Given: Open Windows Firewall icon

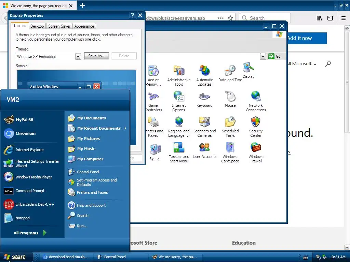Looking at the screenshot, I should click(256, 152).
